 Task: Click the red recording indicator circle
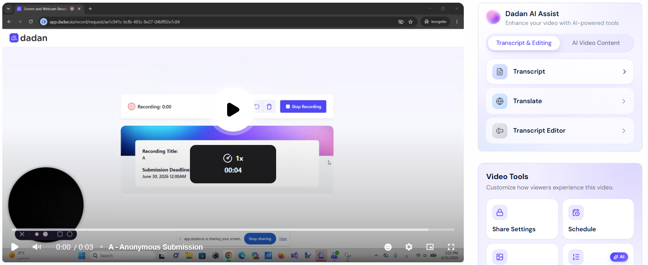pos(131,107)
